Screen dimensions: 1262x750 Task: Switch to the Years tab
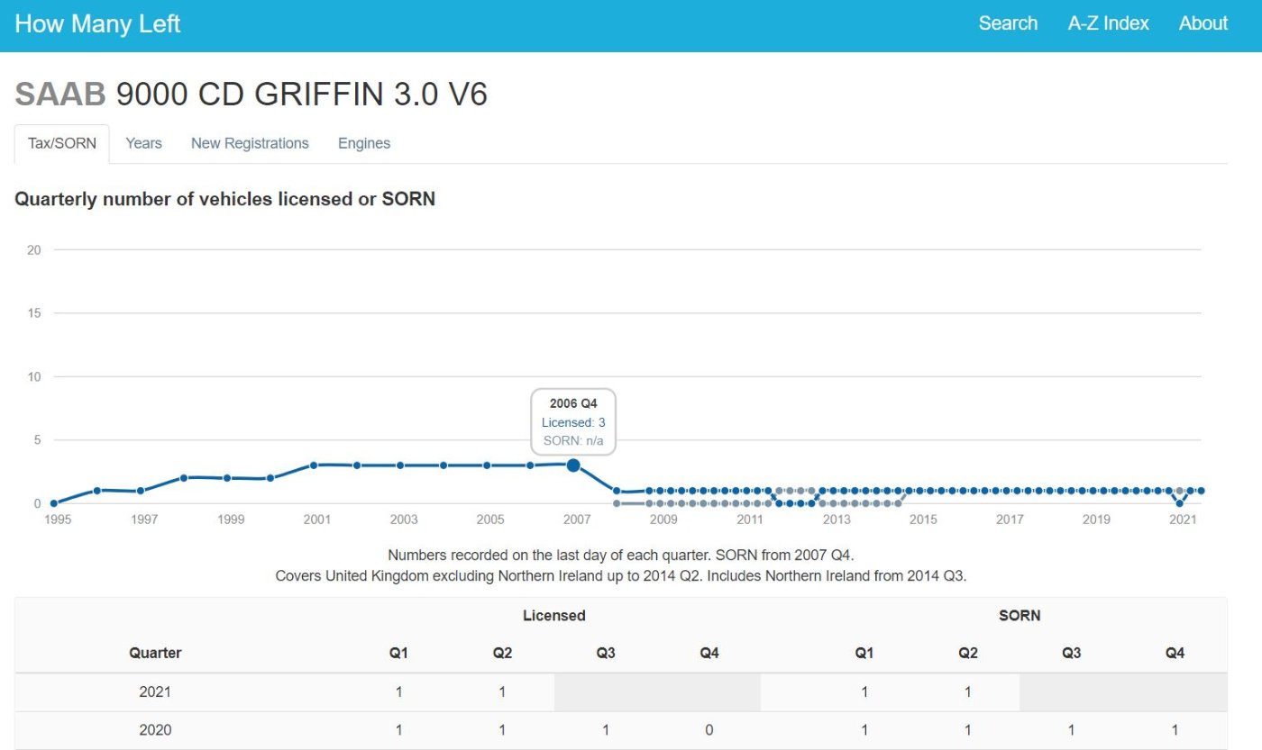[x=143, y=144]
